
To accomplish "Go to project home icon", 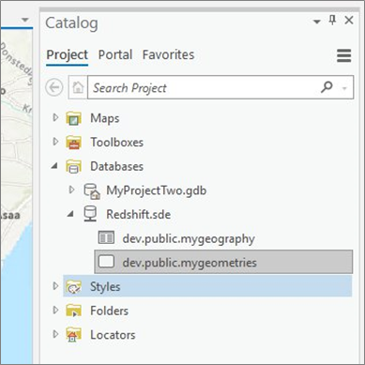I will point(78,87).
